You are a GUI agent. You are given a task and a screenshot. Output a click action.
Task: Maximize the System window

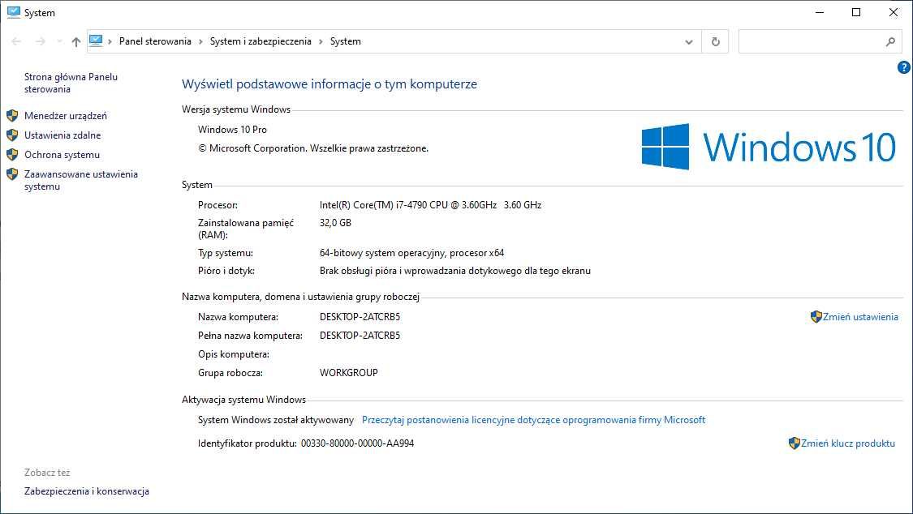tap(856, 12)
